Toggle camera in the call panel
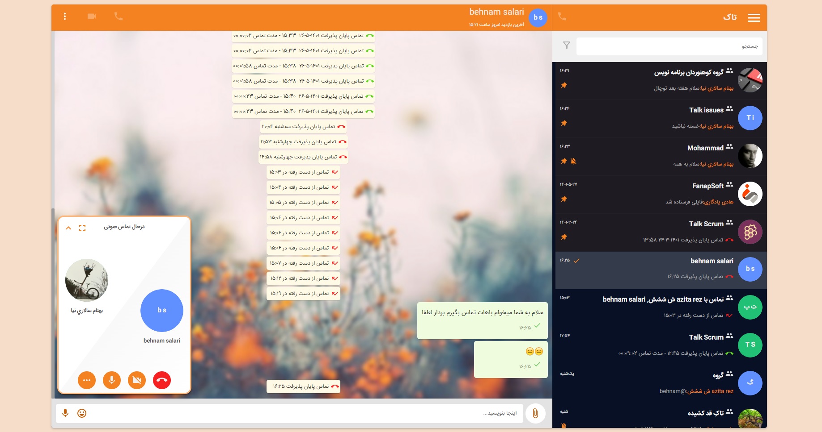 click(137, 380)
